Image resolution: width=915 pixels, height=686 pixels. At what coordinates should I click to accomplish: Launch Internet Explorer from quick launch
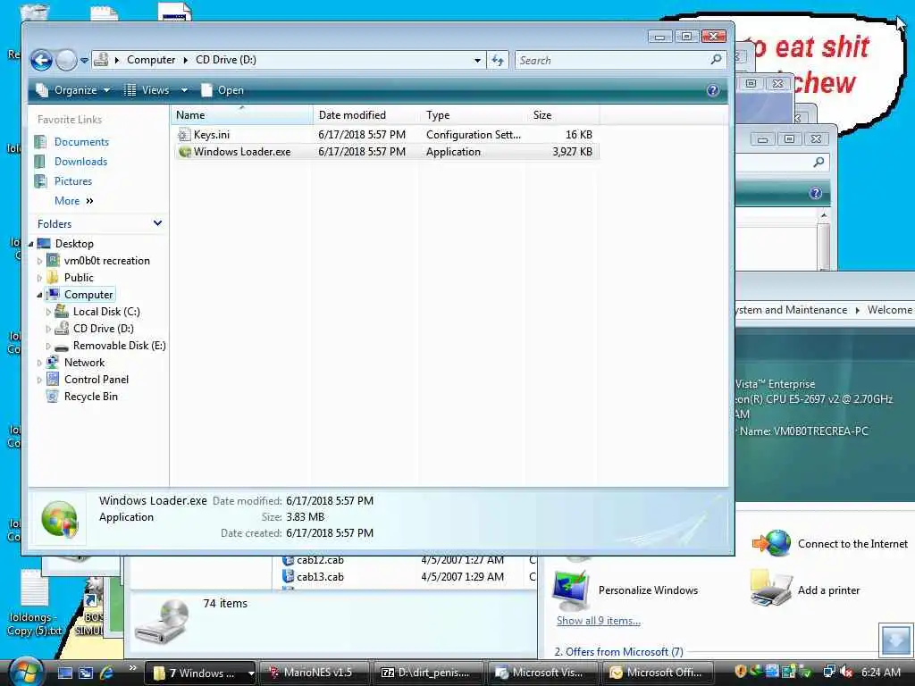pyautogui.click(x=107, y=673)
